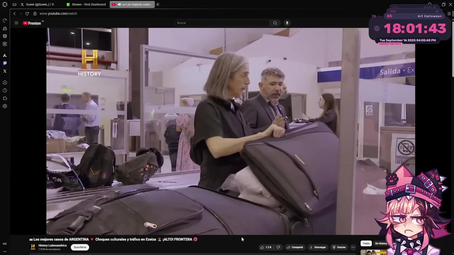Screen dimensions: 454x255
Task: Click Compartir to share video
Action: click(295, 247)
